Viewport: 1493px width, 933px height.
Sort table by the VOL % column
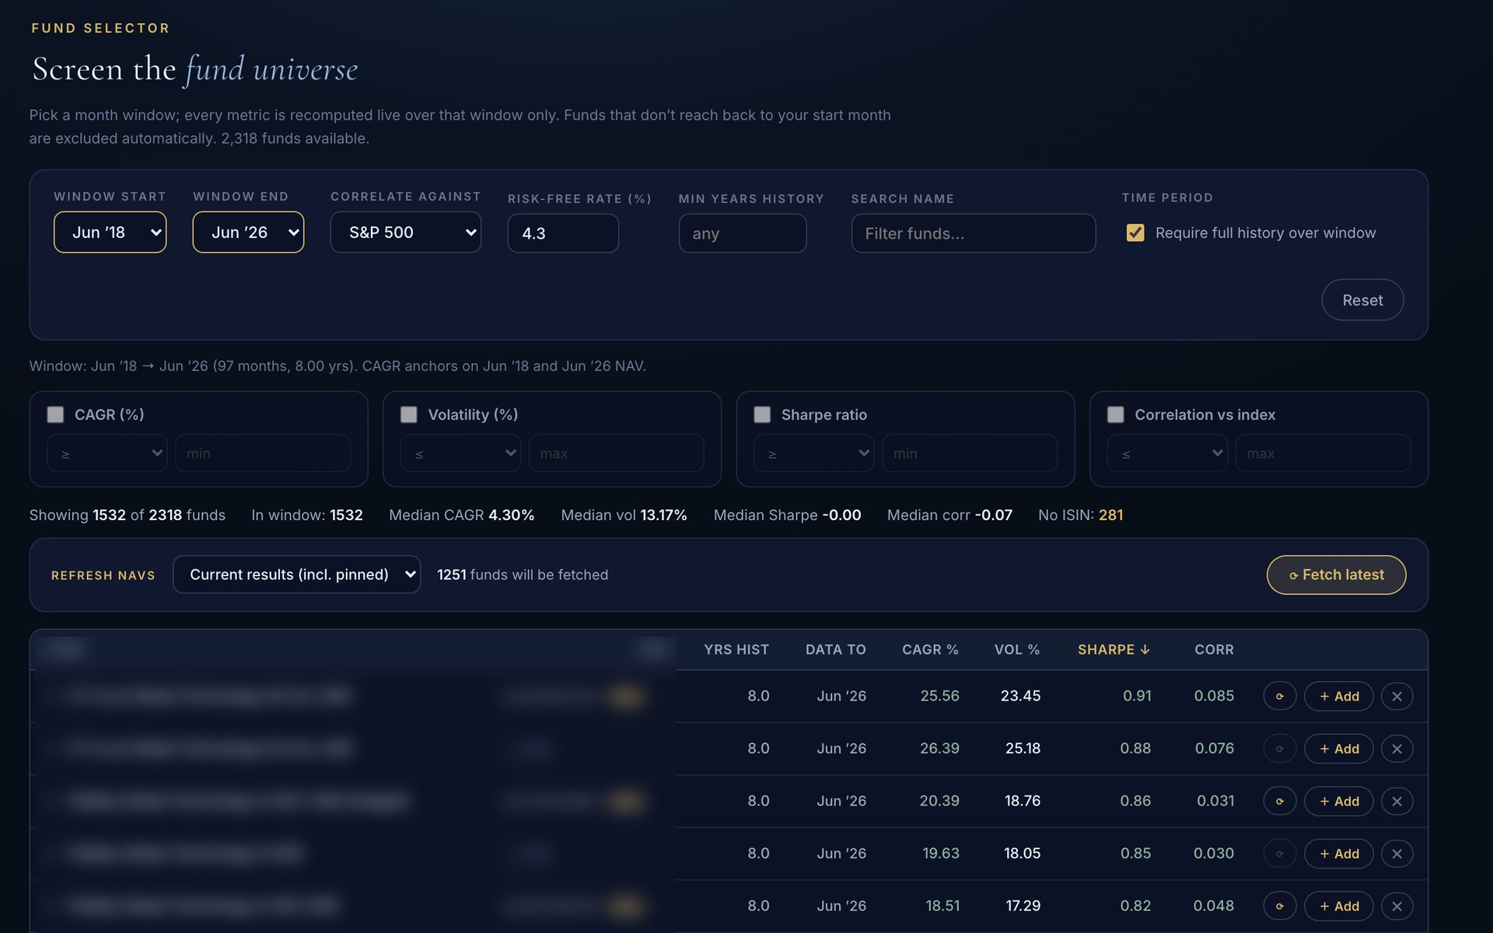point(1017,649)
